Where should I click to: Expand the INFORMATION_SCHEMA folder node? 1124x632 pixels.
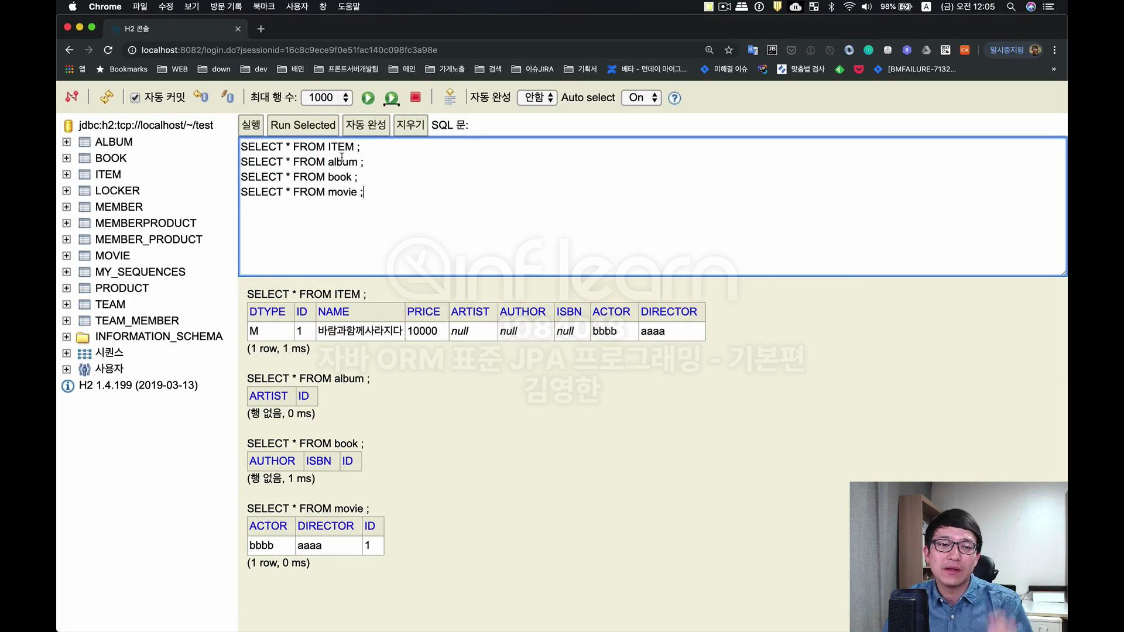click(x=67, y=337)
